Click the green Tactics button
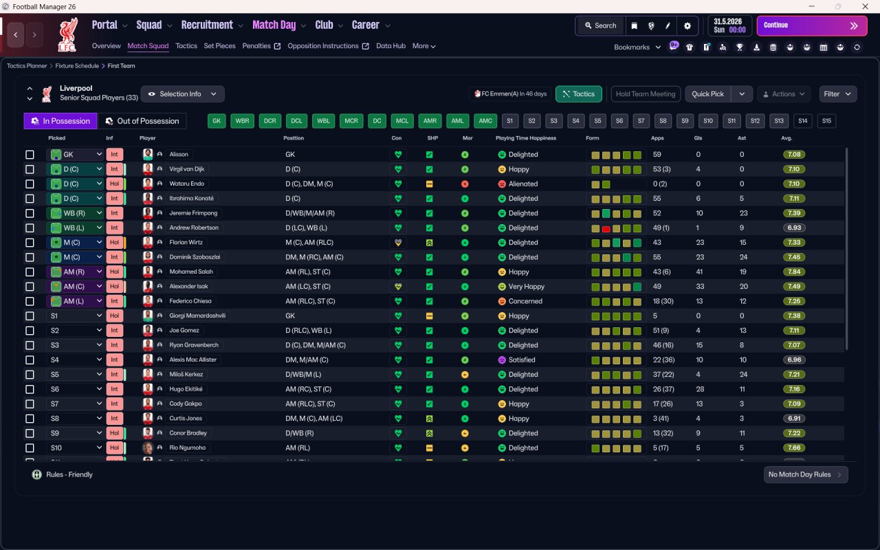The height and width of the screenshot is (550, 880). [x=579, y=94]
